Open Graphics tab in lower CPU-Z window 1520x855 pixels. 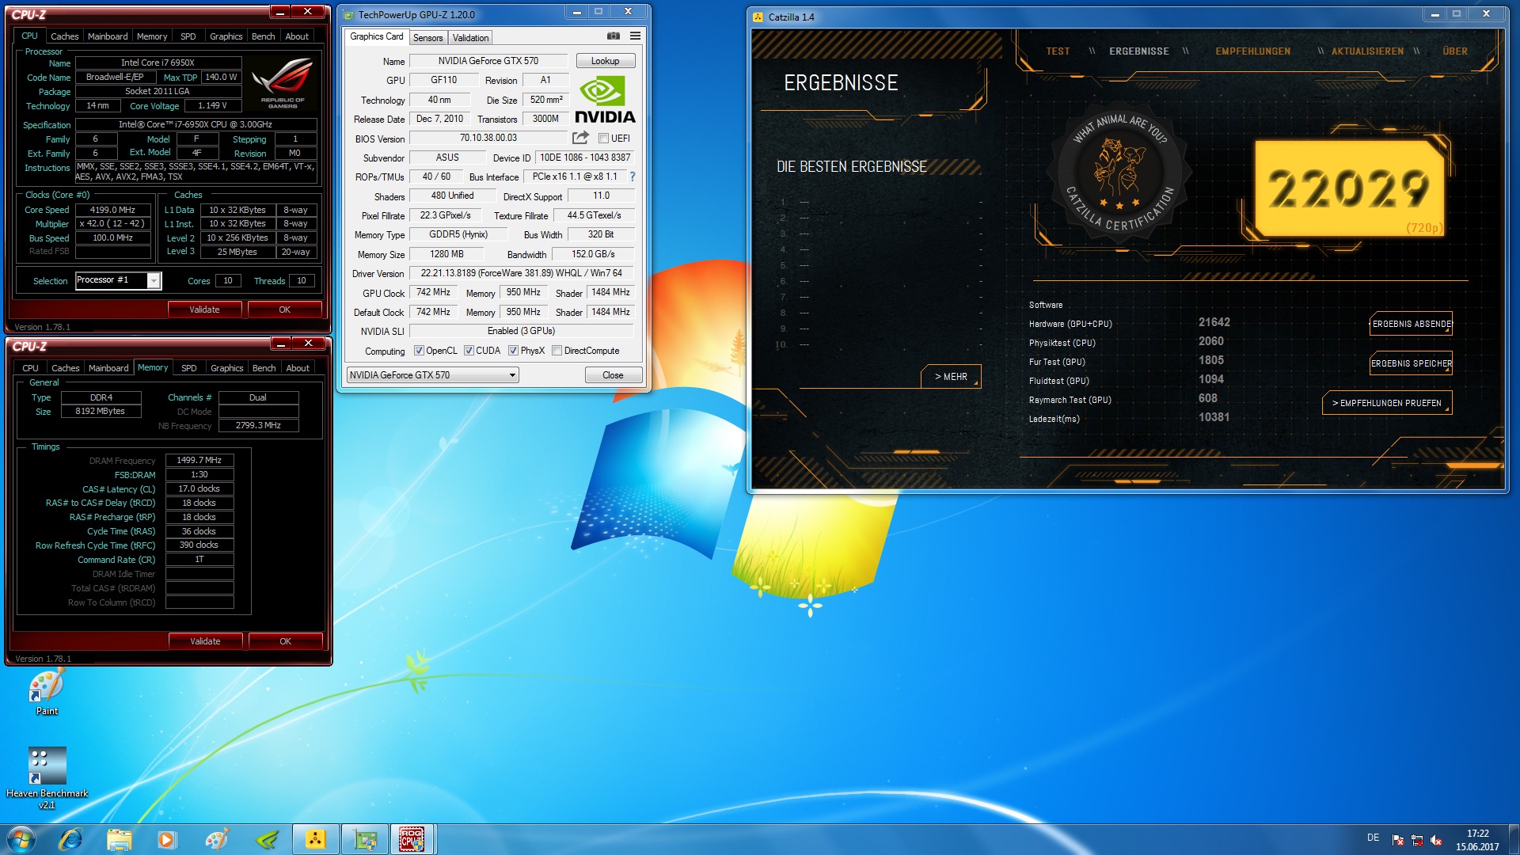(x=226, y=368)
